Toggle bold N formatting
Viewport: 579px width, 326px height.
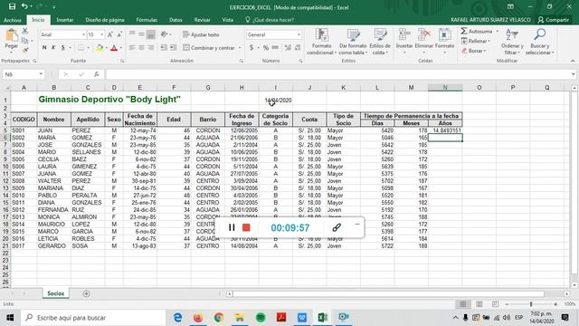click(x=44, y=48)
